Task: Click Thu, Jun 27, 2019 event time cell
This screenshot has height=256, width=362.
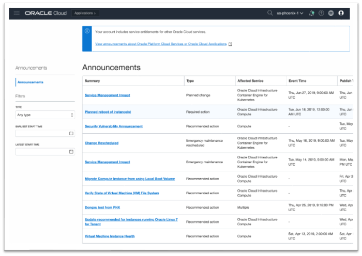Action: pos(311,95)
